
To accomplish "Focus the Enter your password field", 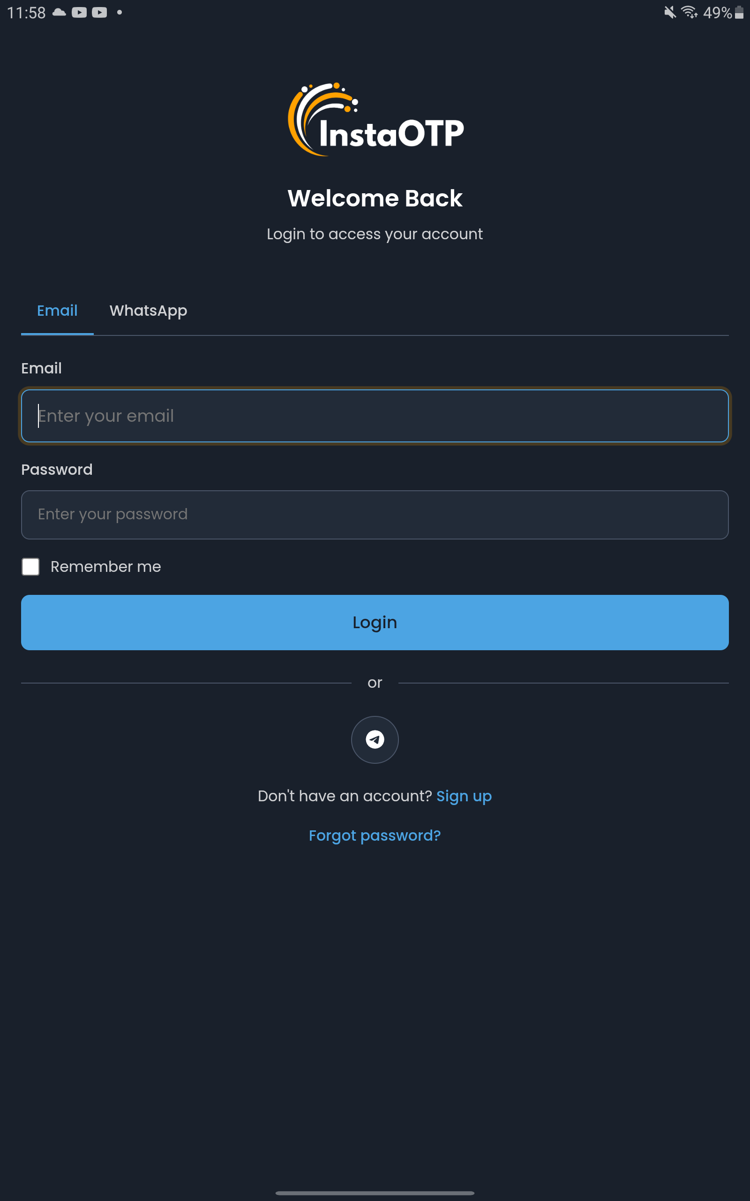I will click(375, 515).
